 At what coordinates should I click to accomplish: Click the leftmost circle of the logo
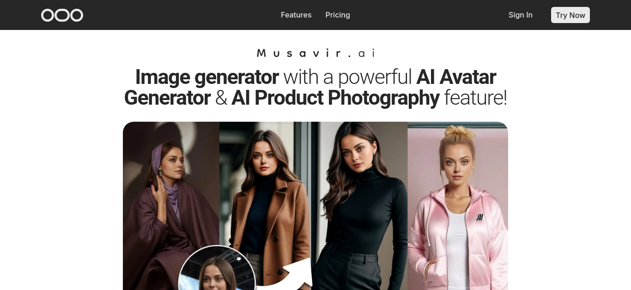[48, 15]
